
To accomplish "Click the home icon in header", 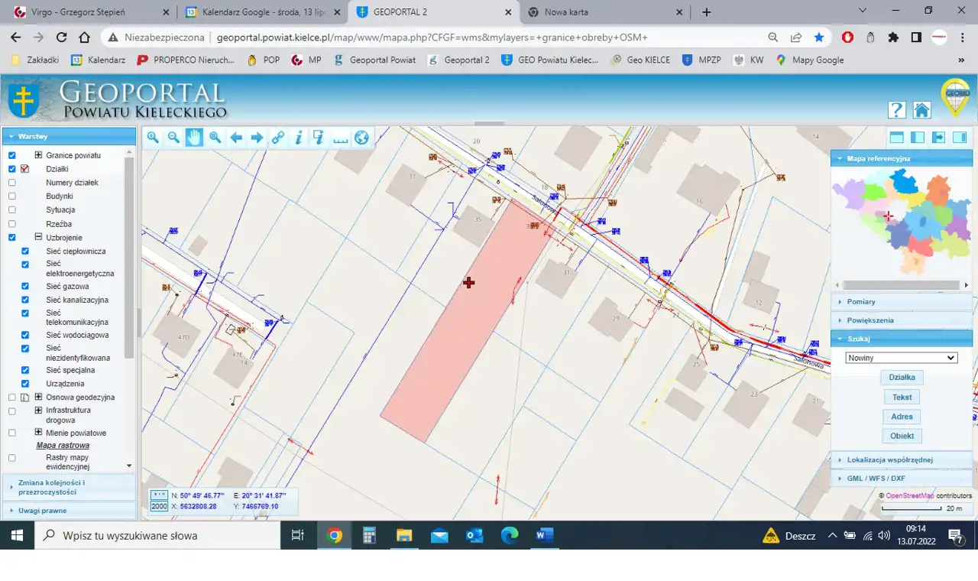I will coord(921,110).
